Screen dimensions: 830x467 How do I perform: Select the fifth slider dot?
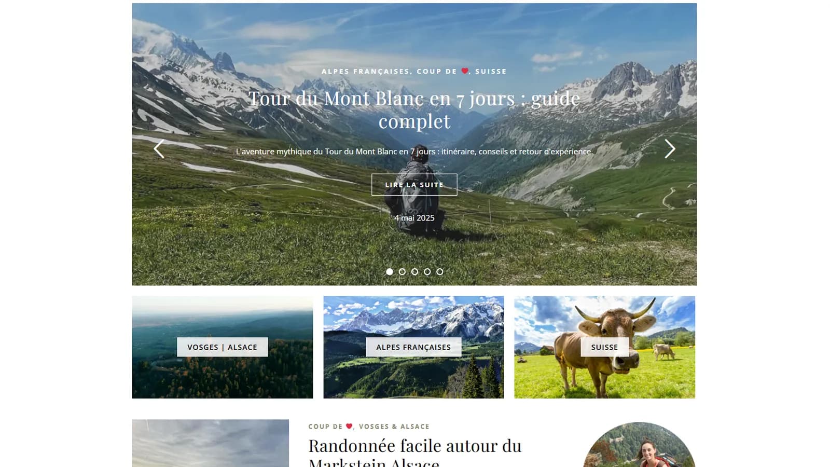click(x=440, y=271)
